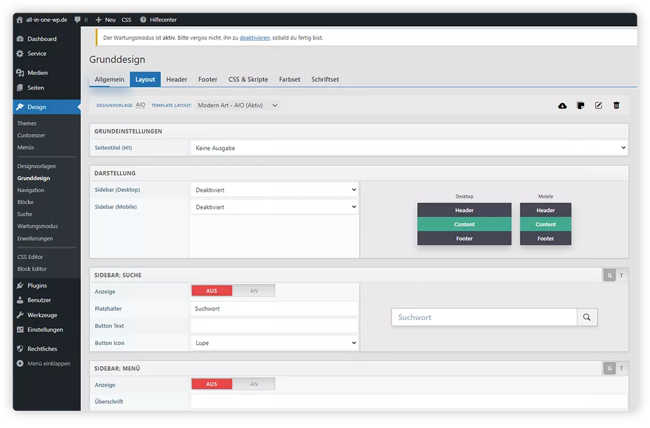Open the Header tab

[x=176, y=79]
